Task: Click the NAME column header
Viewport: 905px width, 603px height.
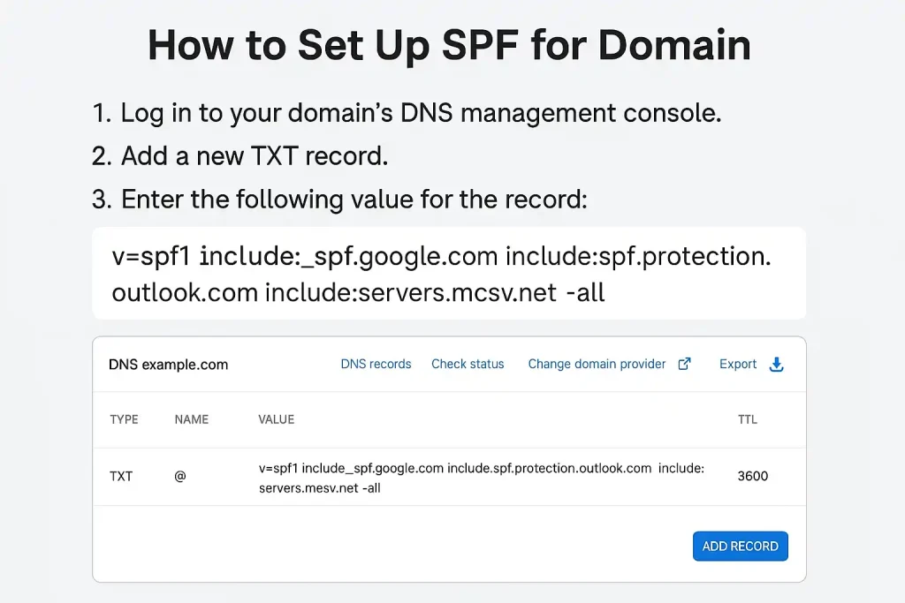Action: [x=191, y=419]
